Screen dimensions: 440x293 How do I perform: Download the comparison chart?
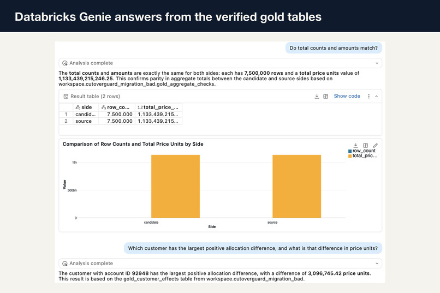(355, 145)
